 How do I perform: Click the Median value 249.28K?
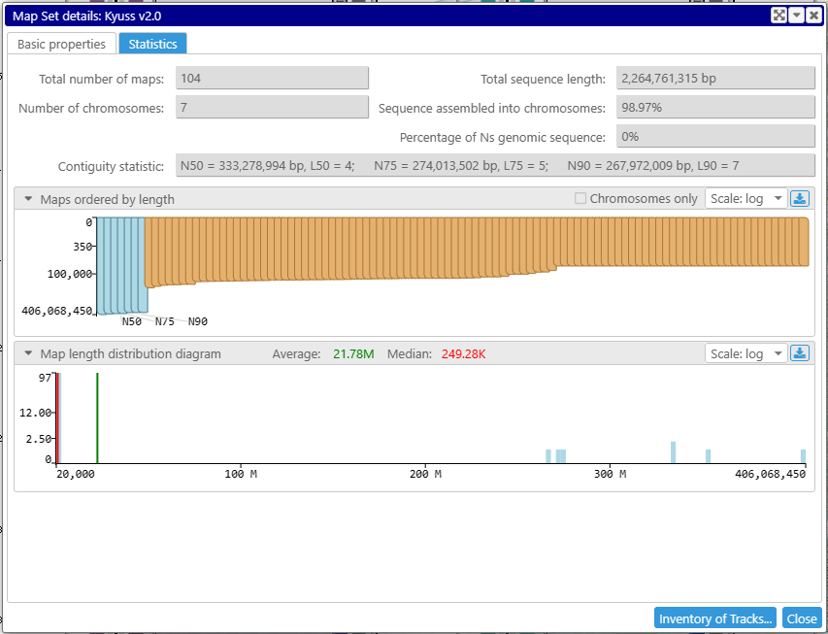[463, 353]
